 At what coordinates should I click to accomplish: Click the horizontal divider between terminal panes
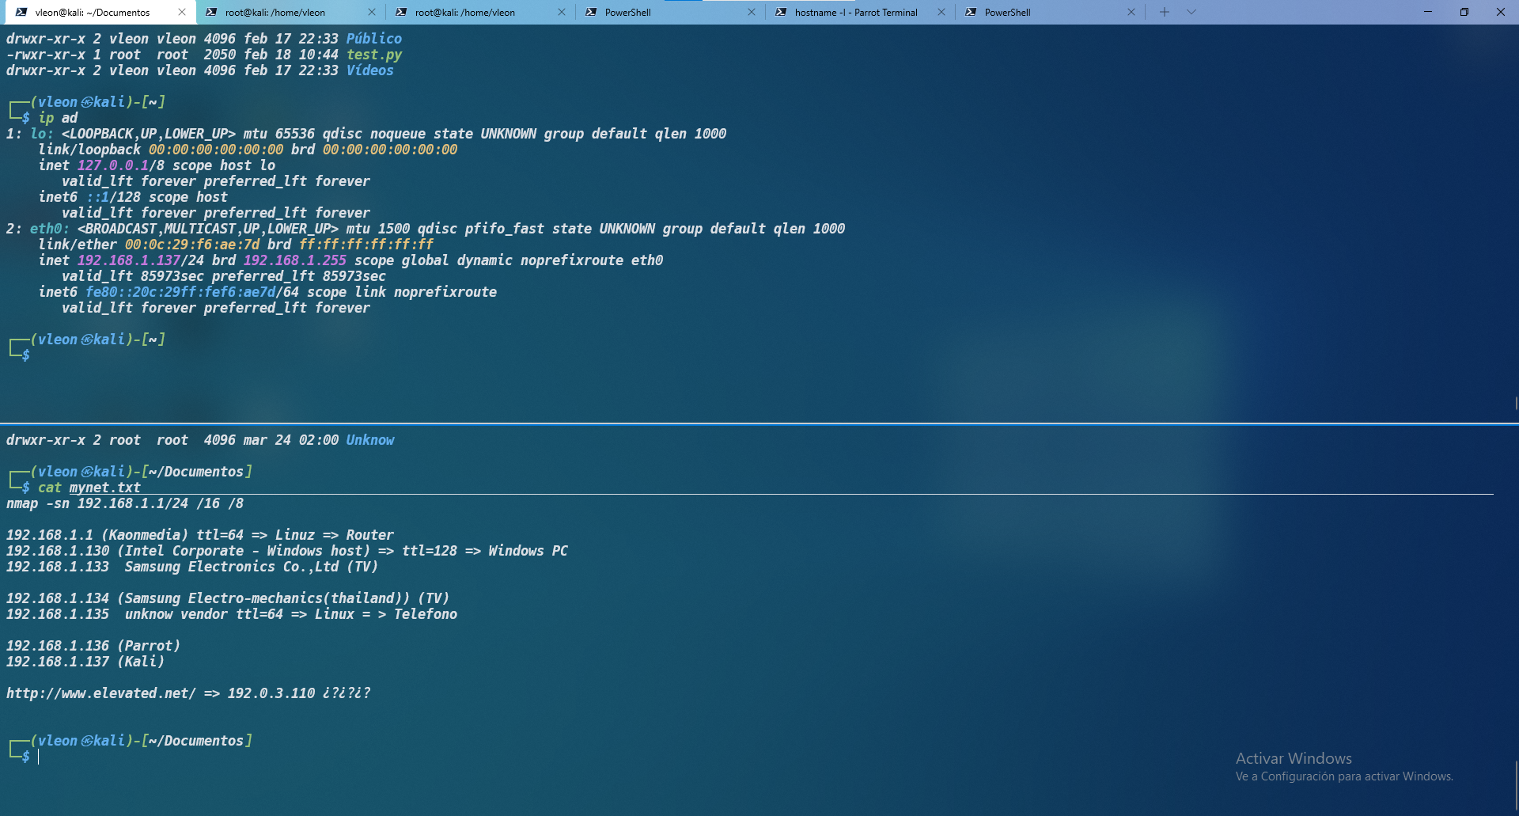click(759, 423)
